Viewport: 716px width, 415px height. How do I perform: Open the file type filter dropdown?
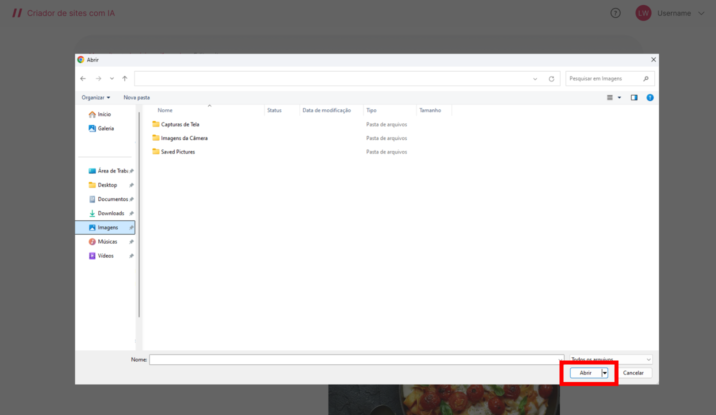tap(611, 359)
